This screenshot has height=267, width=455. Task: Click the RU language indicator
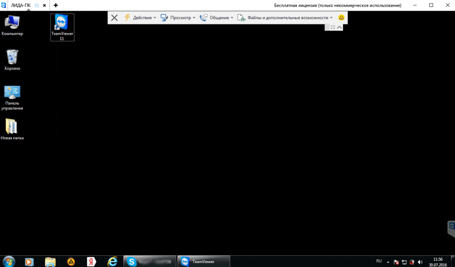(379, 261)
